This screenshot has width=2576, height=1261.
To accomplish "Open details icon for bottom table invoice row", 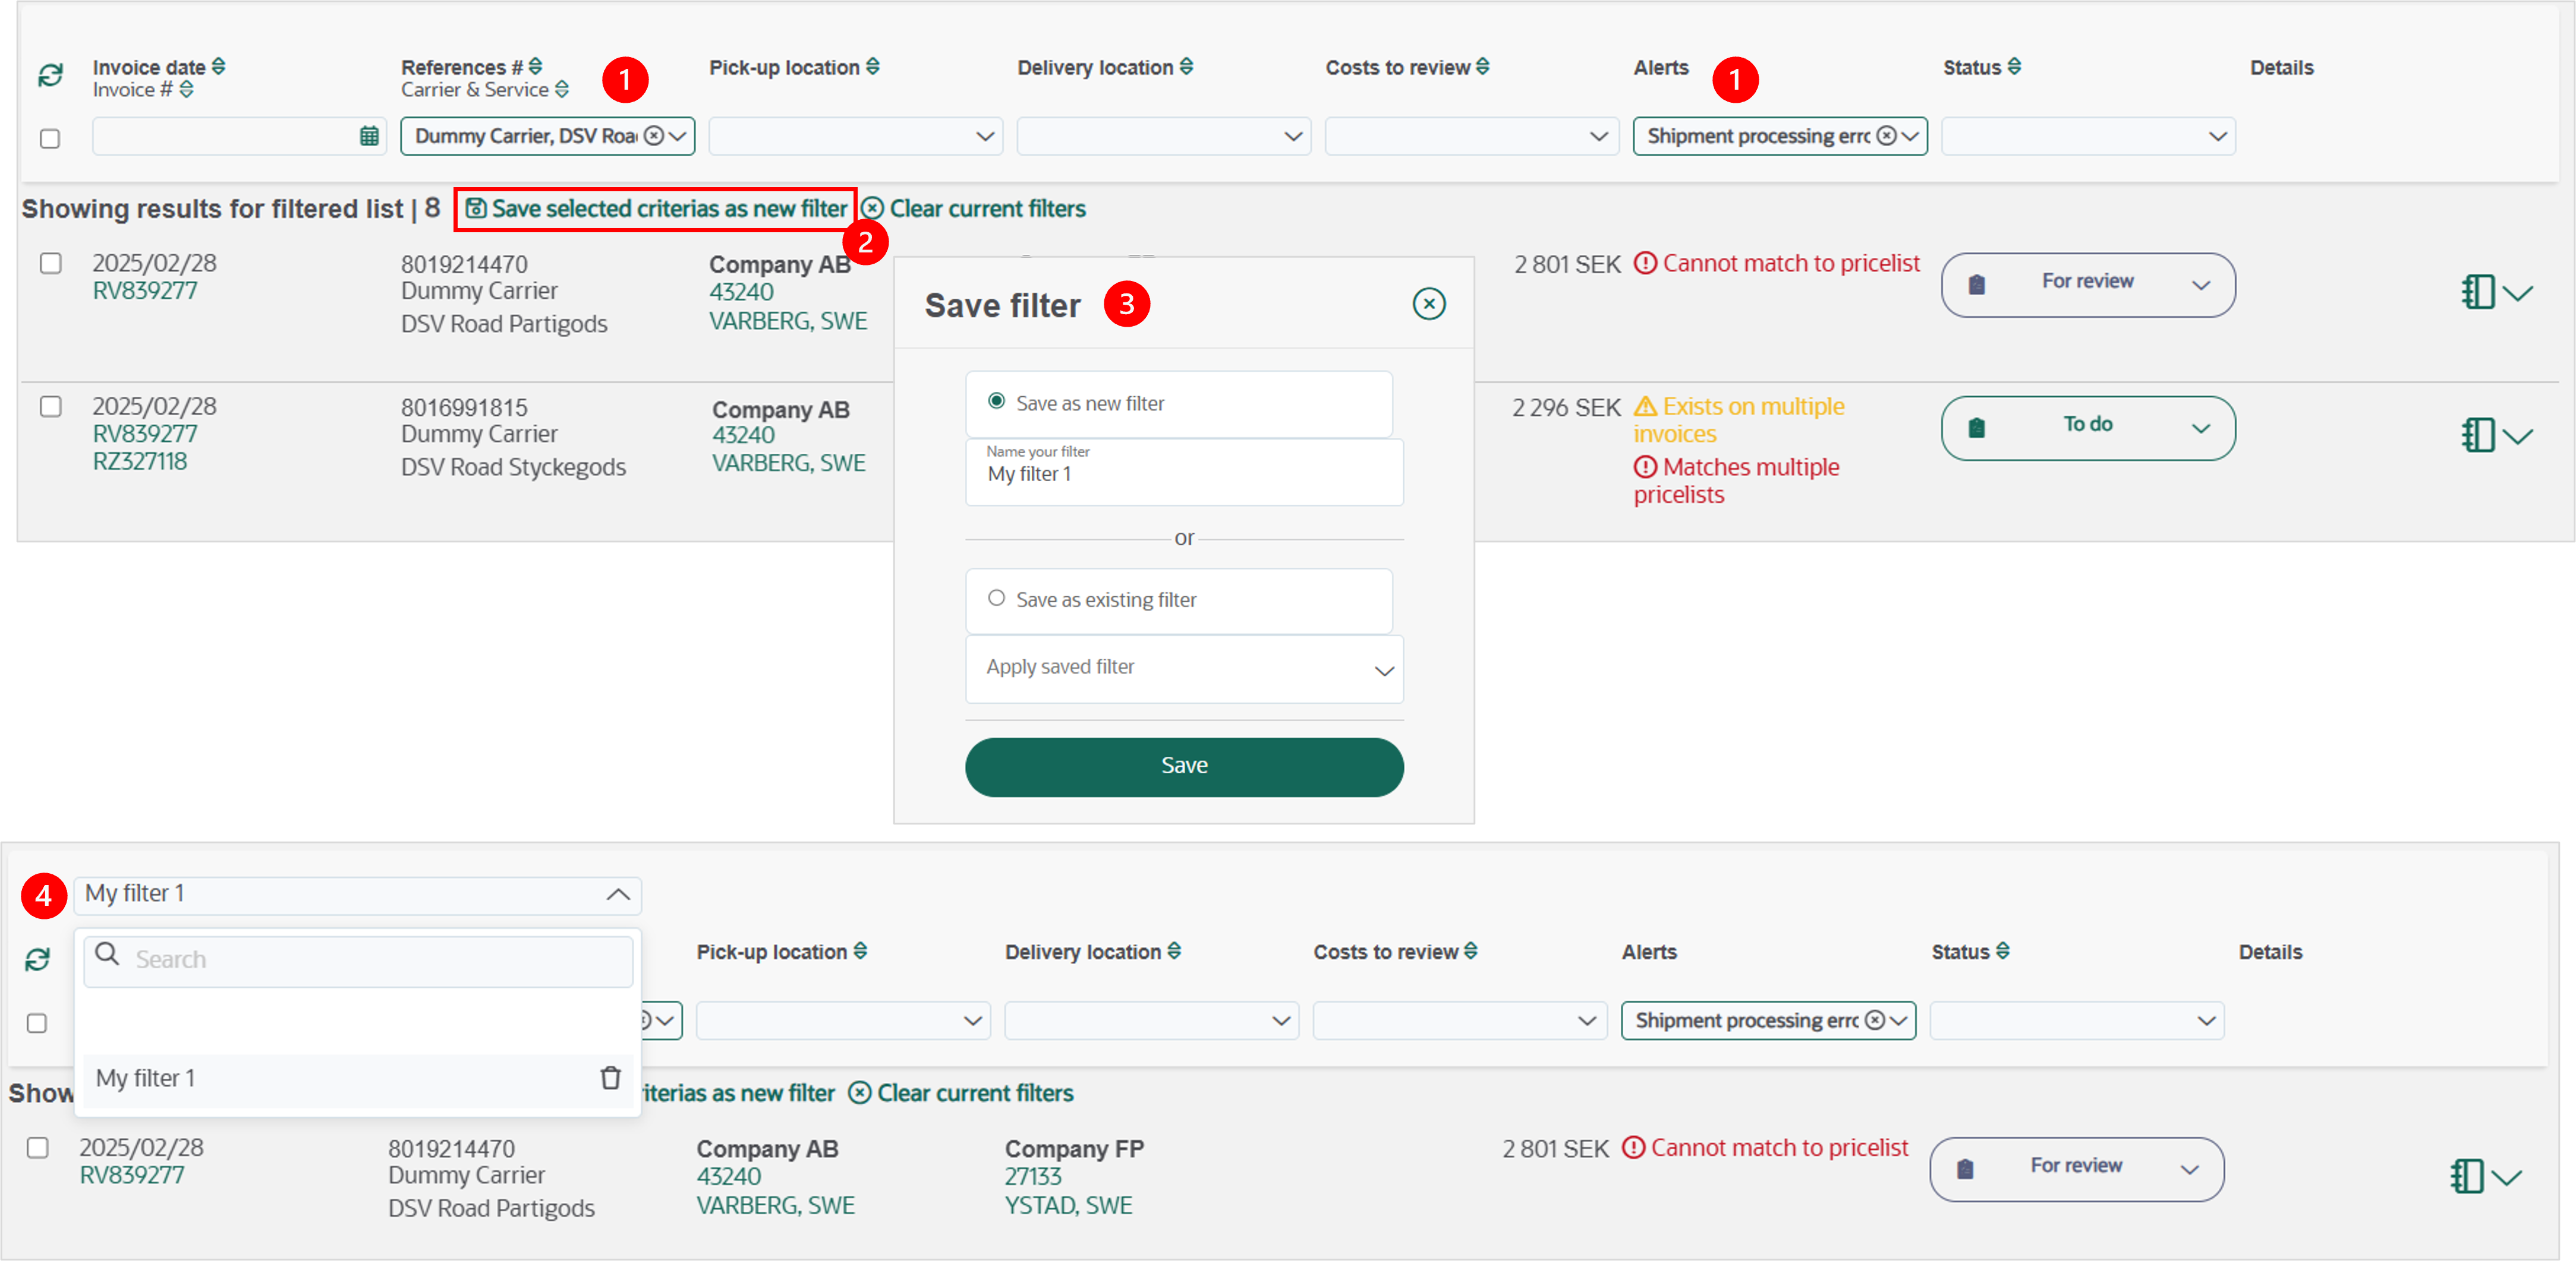I will tap(2466, 1176).
